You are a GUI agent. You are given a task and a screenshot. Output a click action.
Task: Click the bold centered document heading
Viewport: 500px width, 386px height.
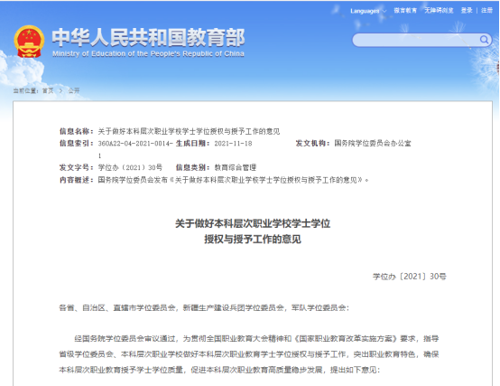tap(253, 231)
